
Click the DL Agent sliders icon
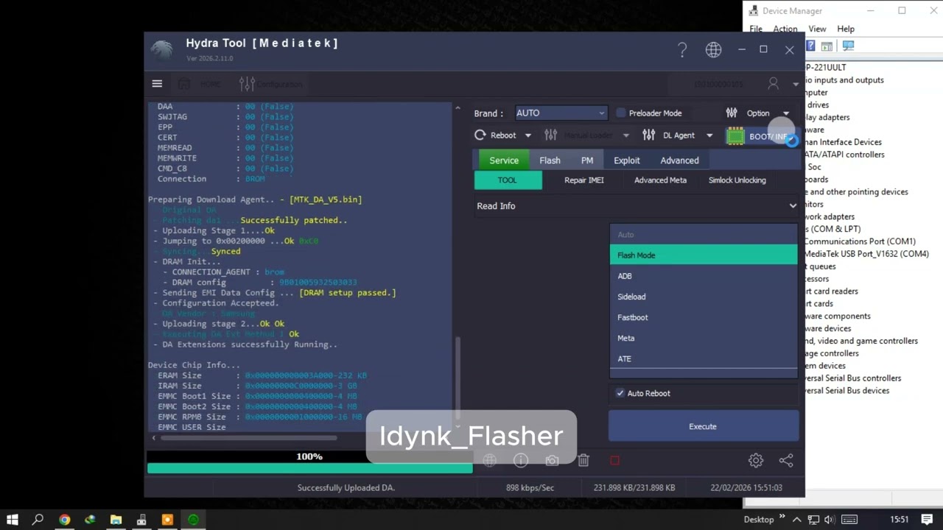(648, 135)
